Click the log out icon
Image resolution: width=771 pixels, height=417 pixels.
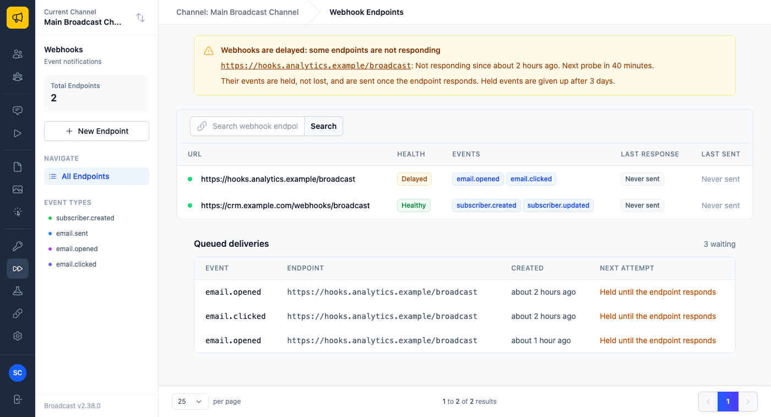click(x=18, y=399)
